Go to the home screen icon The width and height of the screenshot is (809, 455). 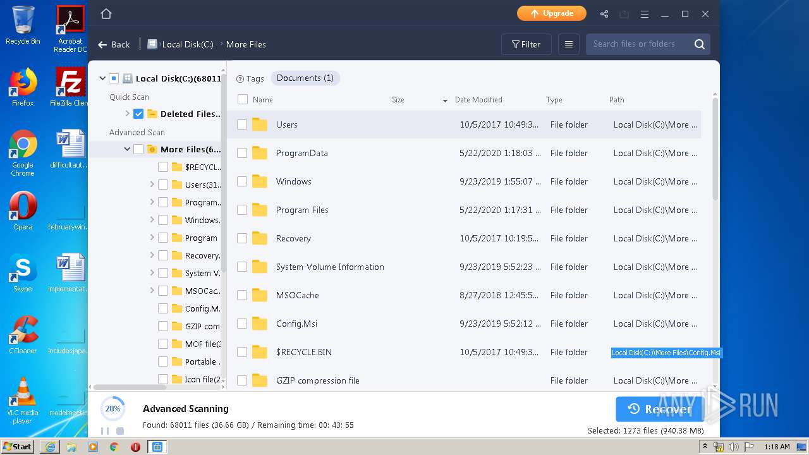106,14
